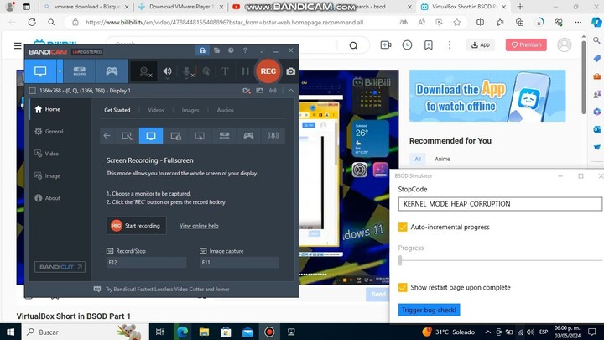The image size is (604, 340).
Task: Click the Bilibili App download button
Action: 481,44
